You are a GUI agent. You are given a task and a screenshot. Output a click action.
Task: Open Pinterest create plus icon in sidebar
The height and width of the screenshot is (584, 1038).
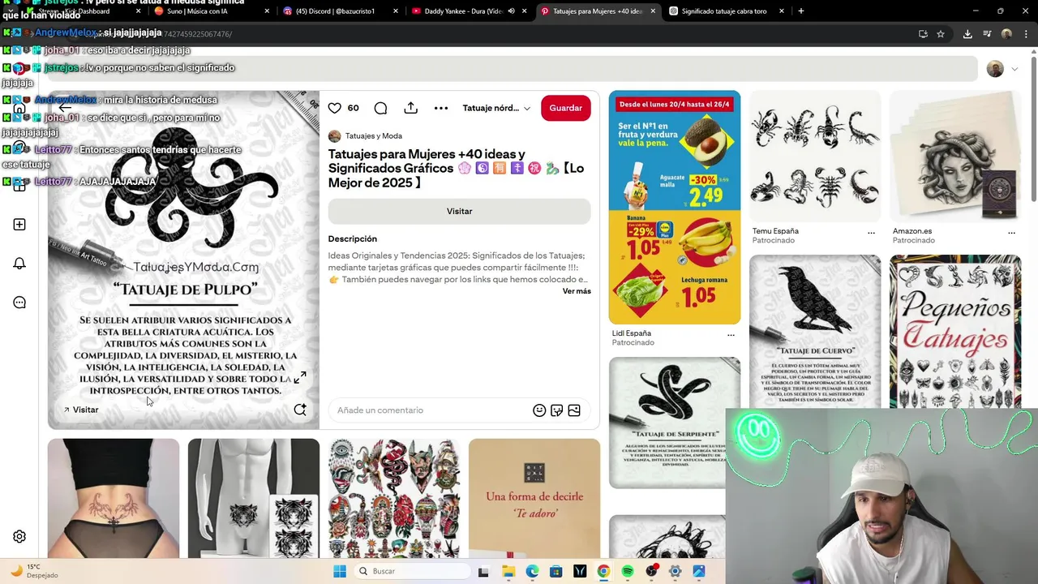pyautogui.click(x=19, y=225)
